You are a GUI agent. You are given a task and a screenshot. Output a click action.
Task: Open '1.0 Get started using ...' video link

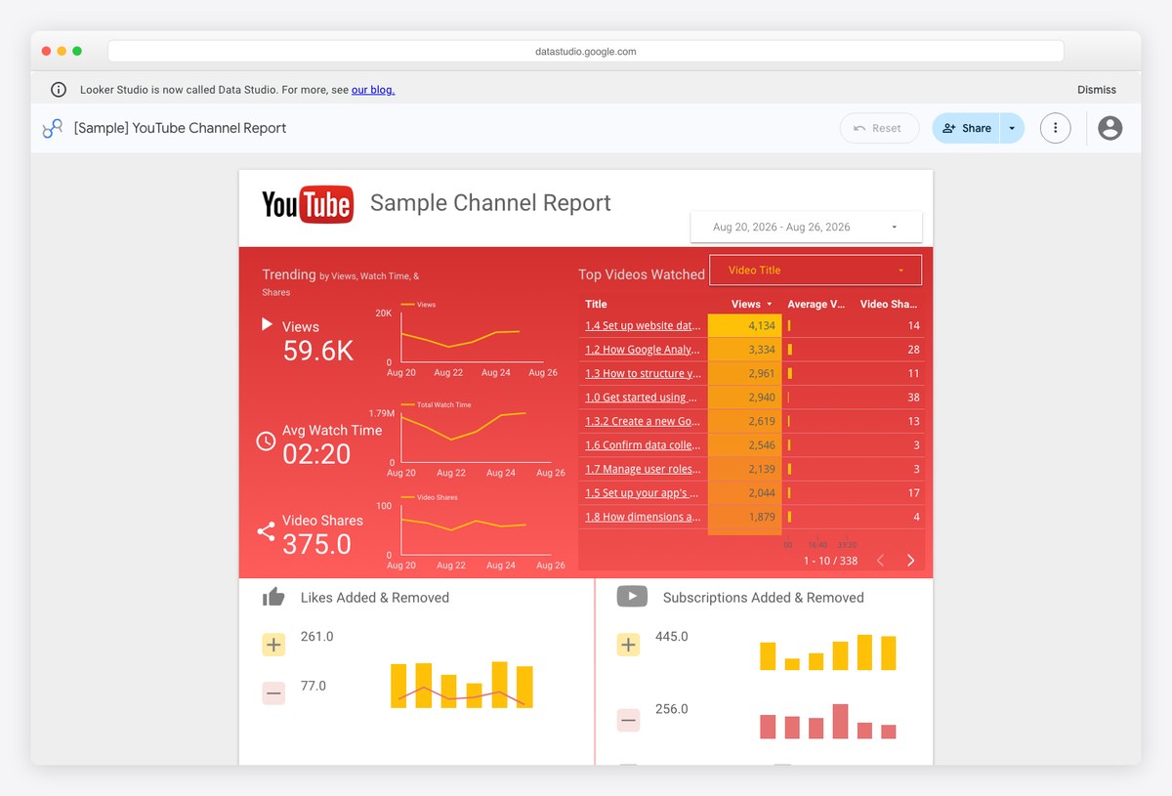click(x=642, y=398)
